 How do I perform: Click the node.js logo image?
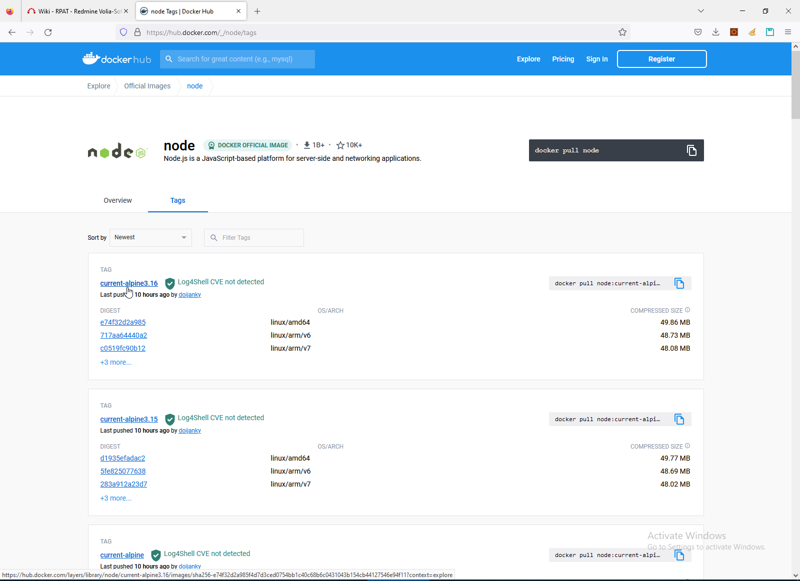[x=117, y=151]
